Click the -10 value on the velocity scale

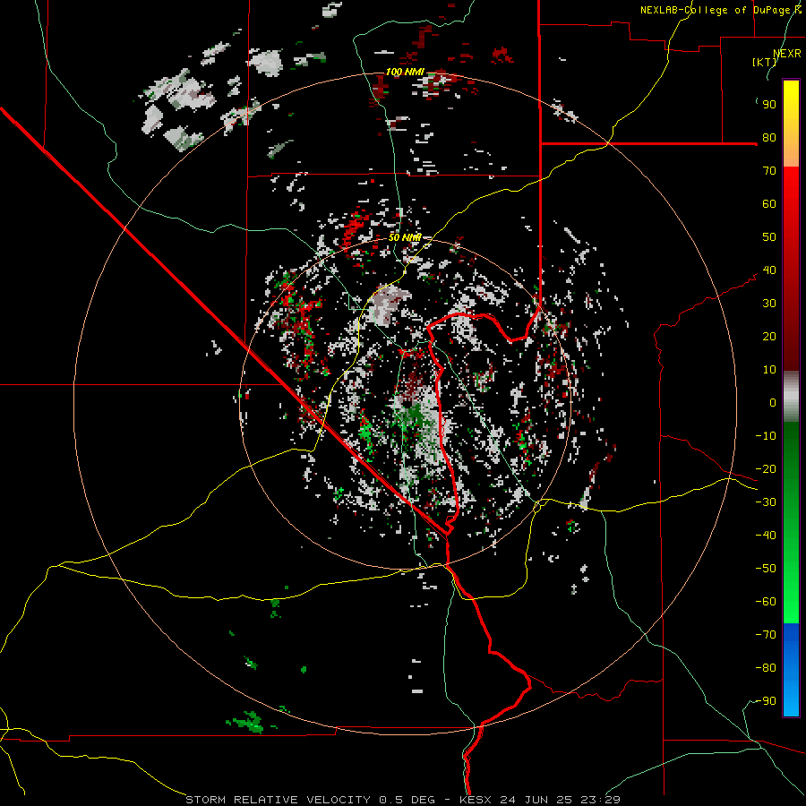[766, 436]
